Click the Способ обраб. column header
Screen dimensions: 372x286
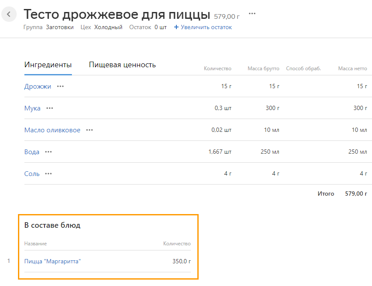pos(304,69)
